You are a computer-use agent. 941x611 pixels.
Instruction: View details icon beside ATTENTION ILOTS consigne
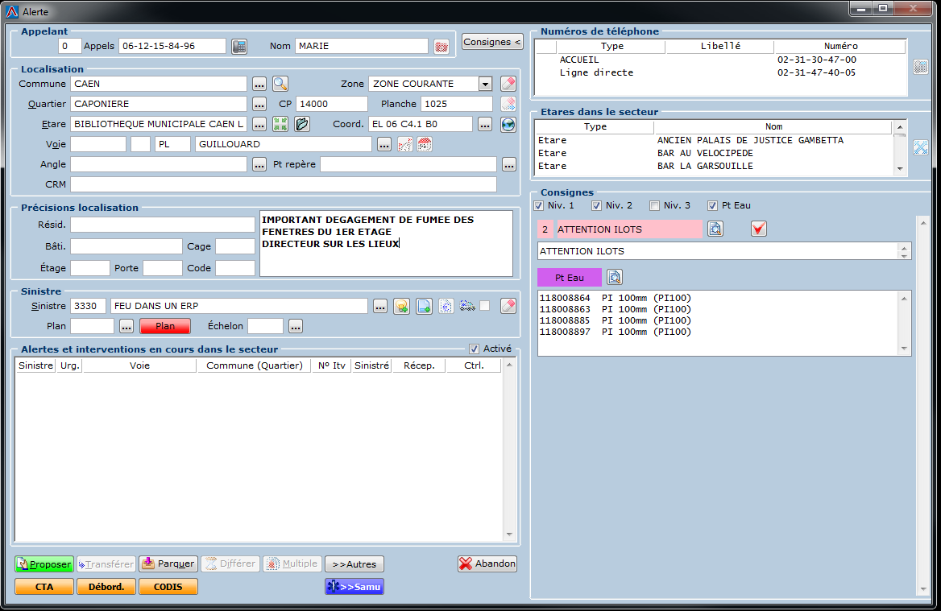pos(715,229)
